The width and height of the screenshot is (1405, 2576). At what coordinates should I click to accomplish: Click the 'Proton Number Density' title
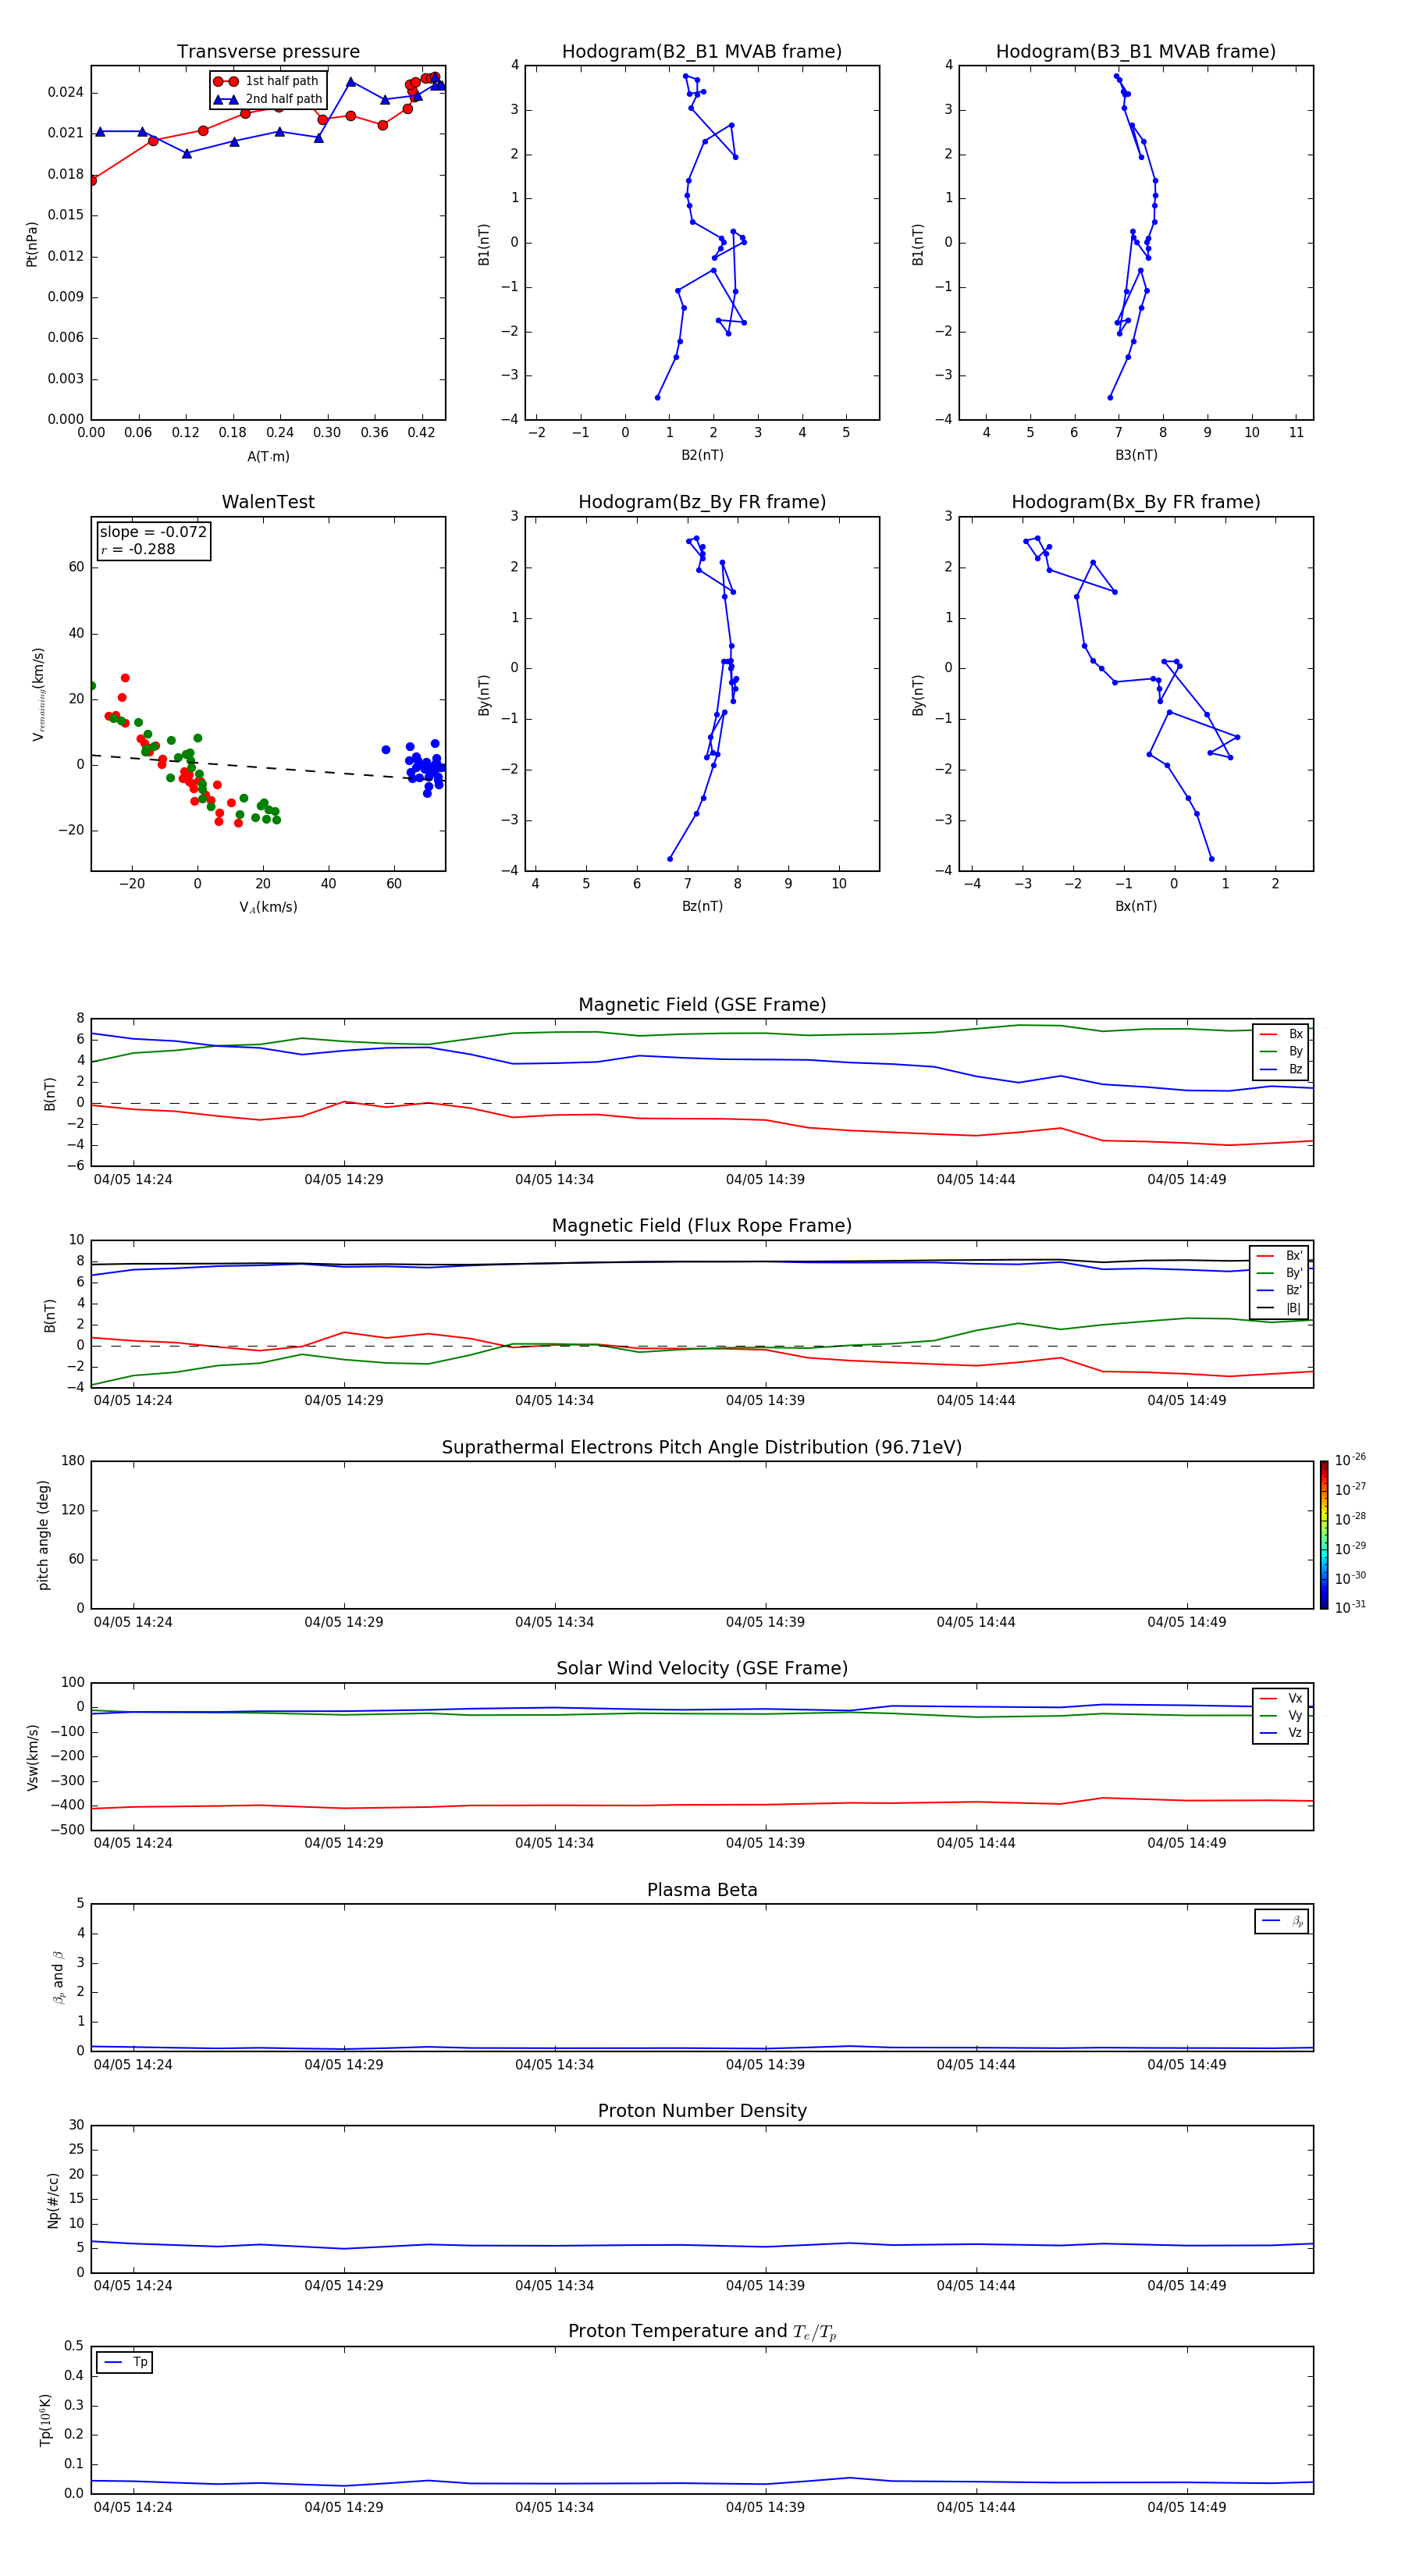coord(702,2111)
